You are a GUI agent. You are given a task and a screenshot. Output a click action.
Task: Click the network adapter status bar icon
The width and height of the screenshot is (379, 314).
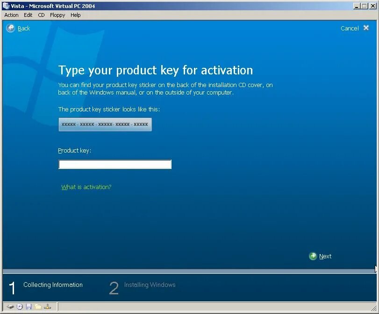(47, 307)
